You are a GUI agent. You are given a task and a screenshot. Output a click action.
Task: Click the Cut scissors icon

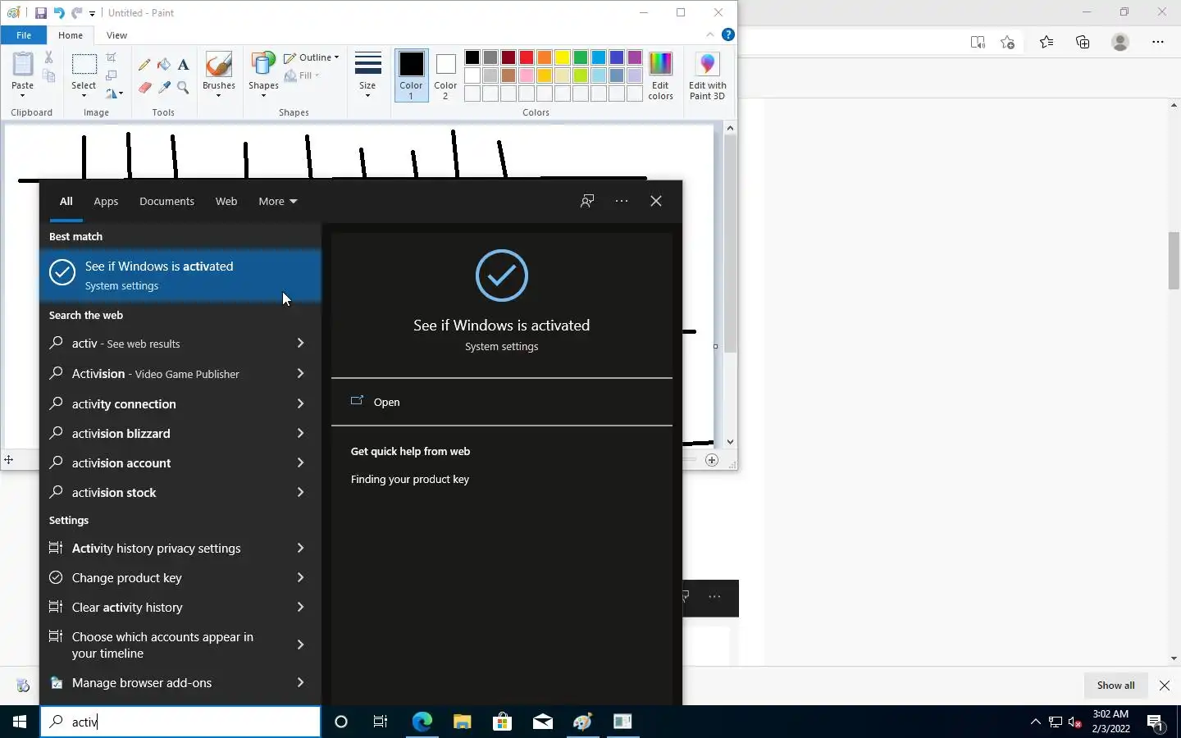pos(48,57)
